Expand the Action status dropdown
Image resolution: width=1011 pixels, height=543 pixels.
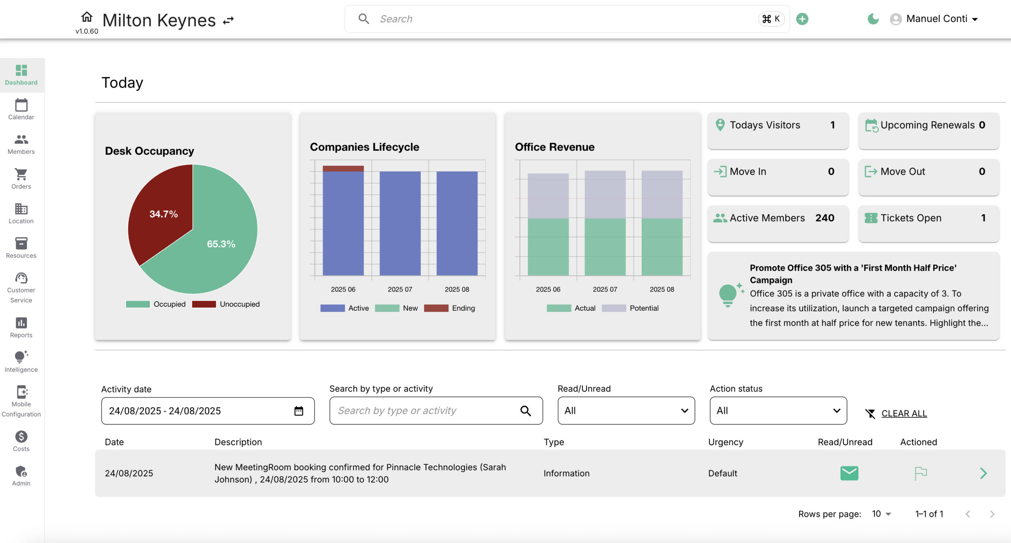pyautogui.click(x=778, y=410)
